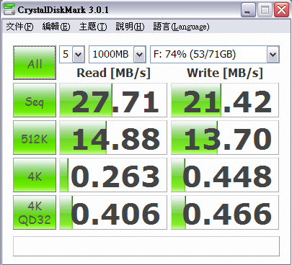Image resolution: width=292 pixels, height=265 pixels.
Task: Start the 4K benchmark test
Action: [x=35, y=175]
